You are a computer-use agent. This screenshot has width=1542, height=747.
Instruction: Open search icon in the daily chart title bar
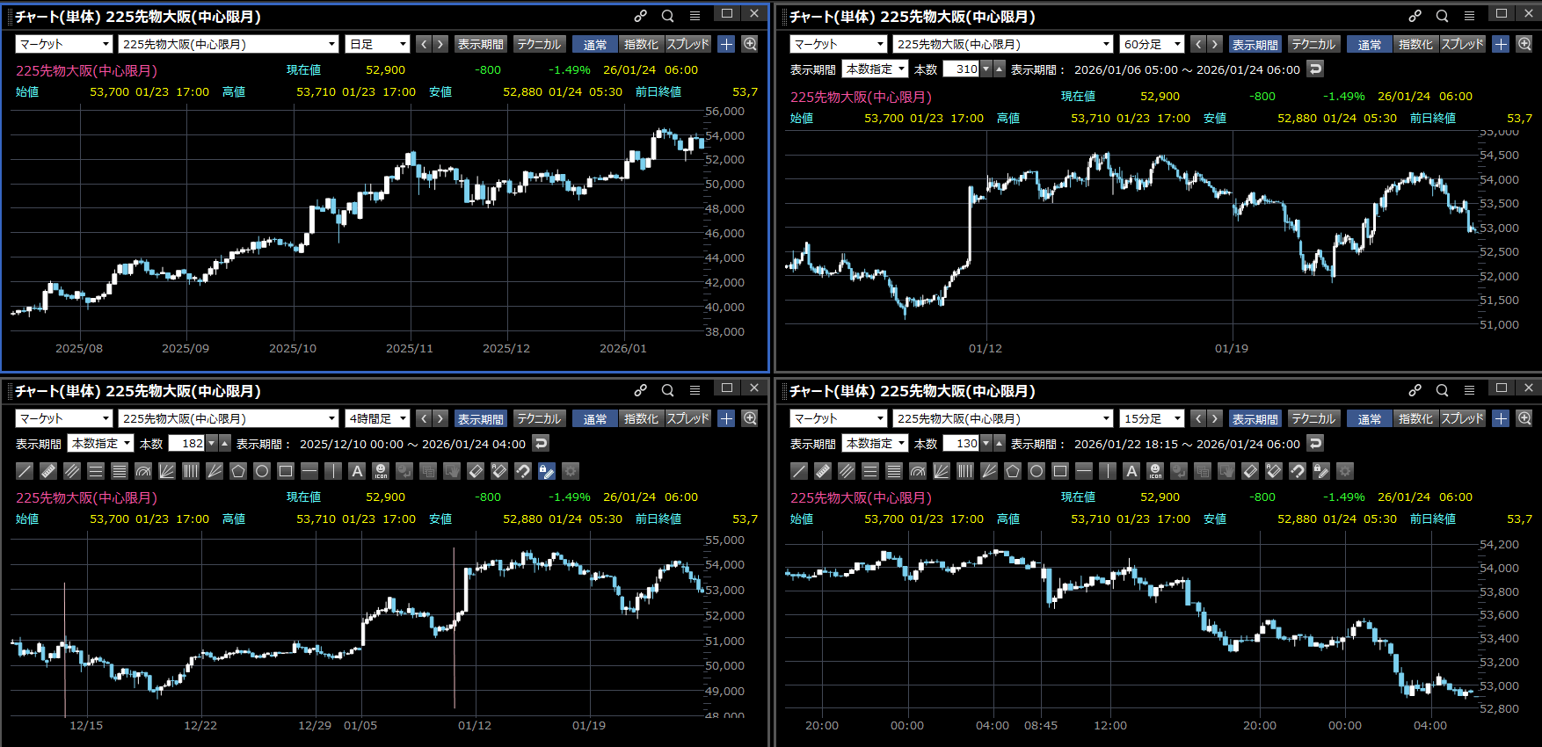668,16
